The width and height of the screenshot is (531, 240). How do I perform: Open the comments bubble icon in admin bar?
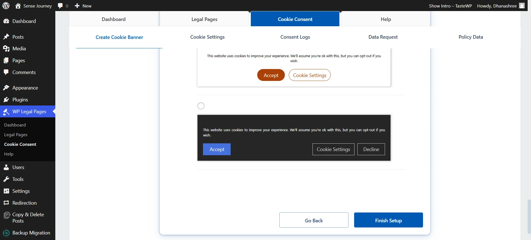pos(60,6)
